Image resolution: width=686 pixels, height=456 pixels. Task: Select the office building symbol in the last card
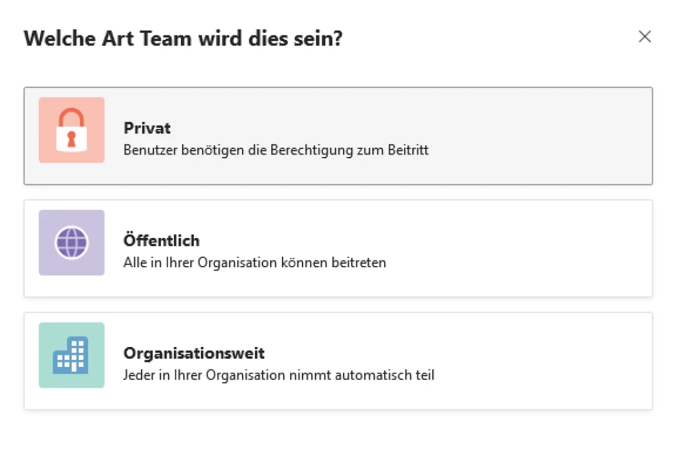pyautogui.click(x=71, y=355)
